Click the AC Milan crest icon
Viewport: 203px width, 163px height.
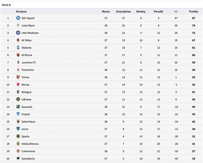(18, 40)
